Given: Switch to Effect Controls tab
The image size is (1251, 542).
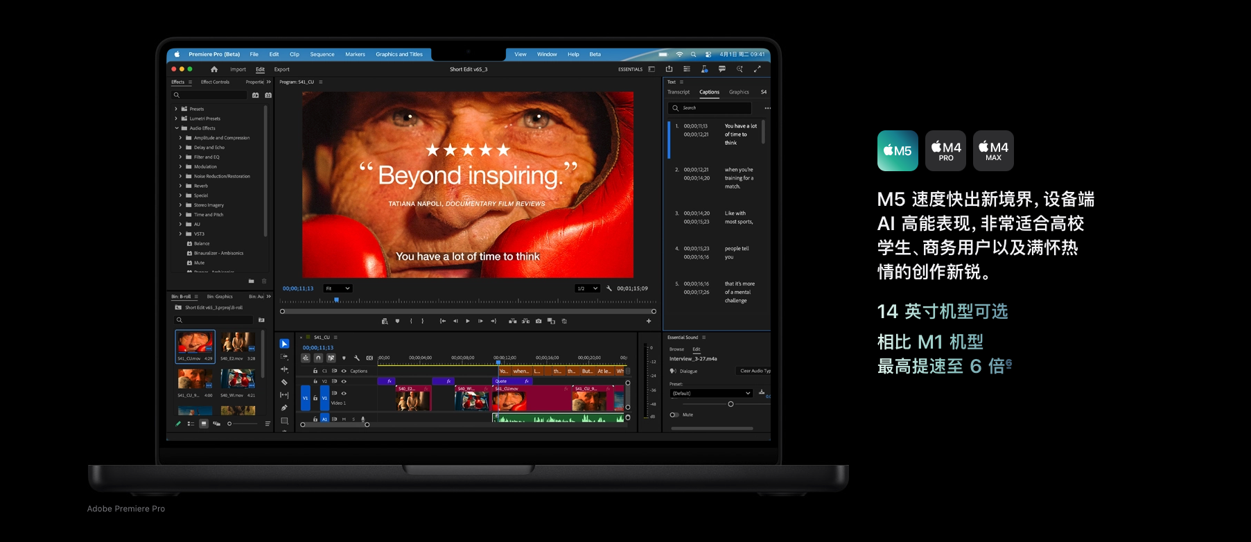Looking at the screenshot, I should [215, 82].
